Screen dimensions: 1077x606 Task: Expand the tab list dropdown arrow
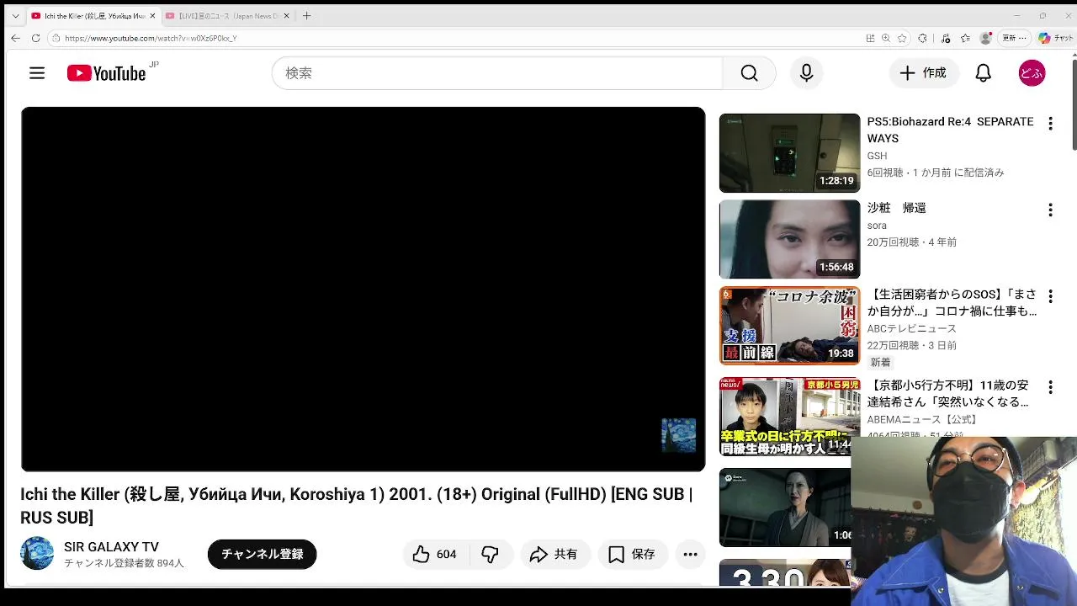[15, 16]
